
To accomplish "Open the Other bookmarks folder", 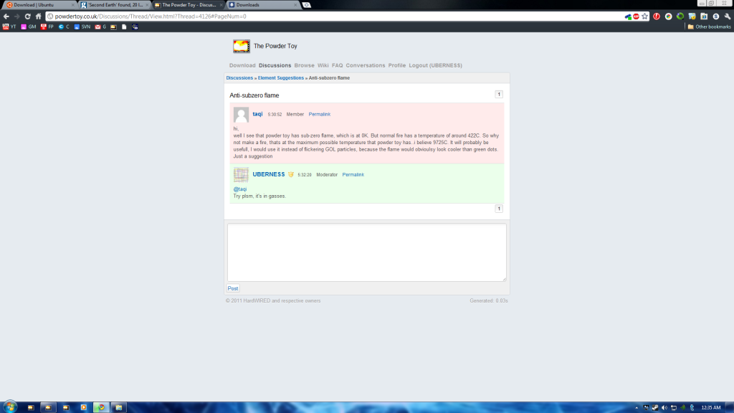I will (x=709, y=27).
